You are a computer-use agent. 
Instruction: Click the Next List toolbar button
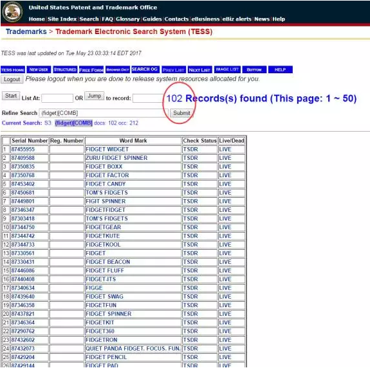pos(200,70)
